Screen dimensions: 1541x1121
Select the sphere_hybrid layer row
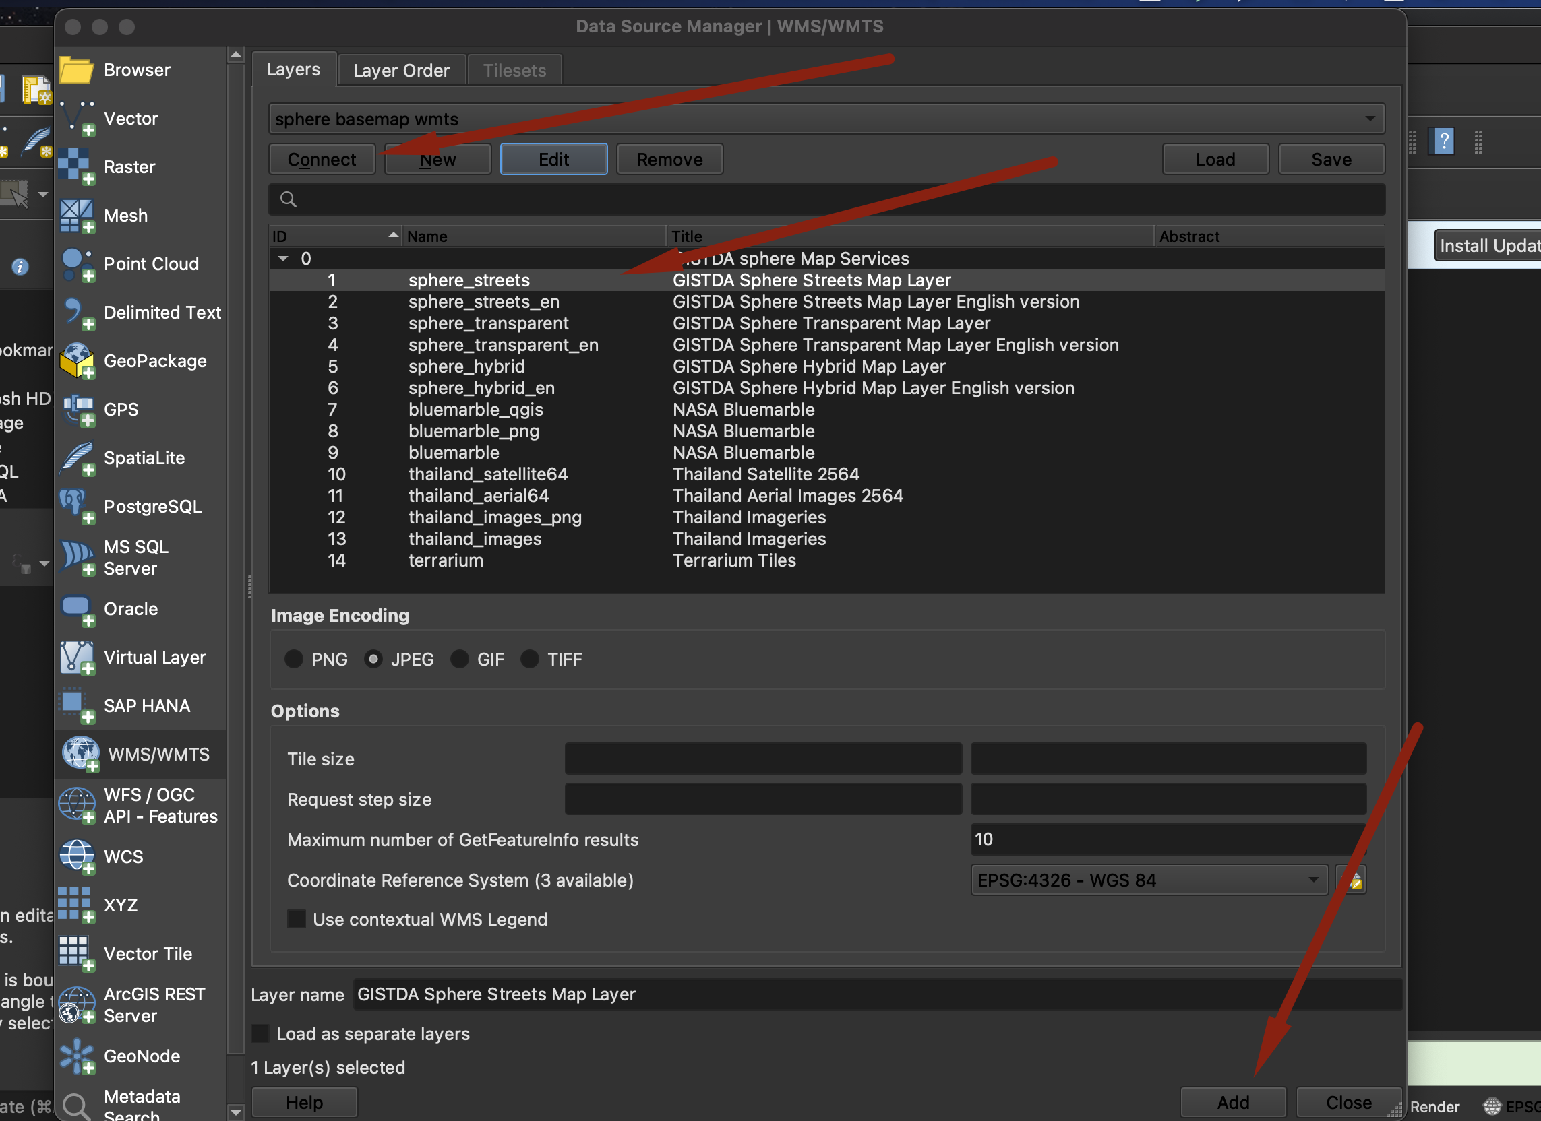click(466, 366)
